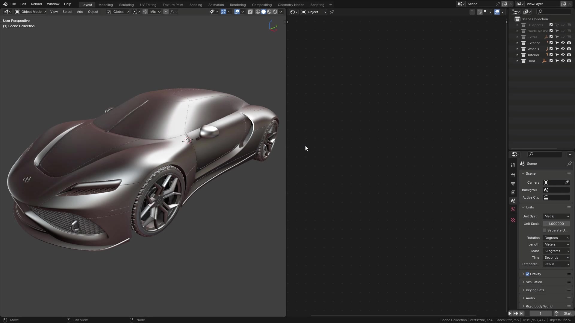575x323 pixels.
Task: Switch to Geometry Nodes workspace tab
Action: [291, 5]
